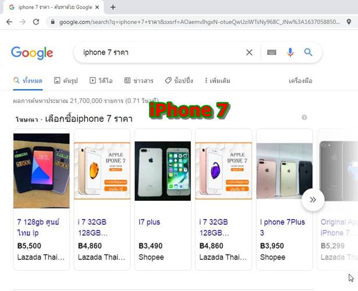Click the browser back arrow
Image resolution: width=358 pixels, height=291 pixels.
coord(9,22)
